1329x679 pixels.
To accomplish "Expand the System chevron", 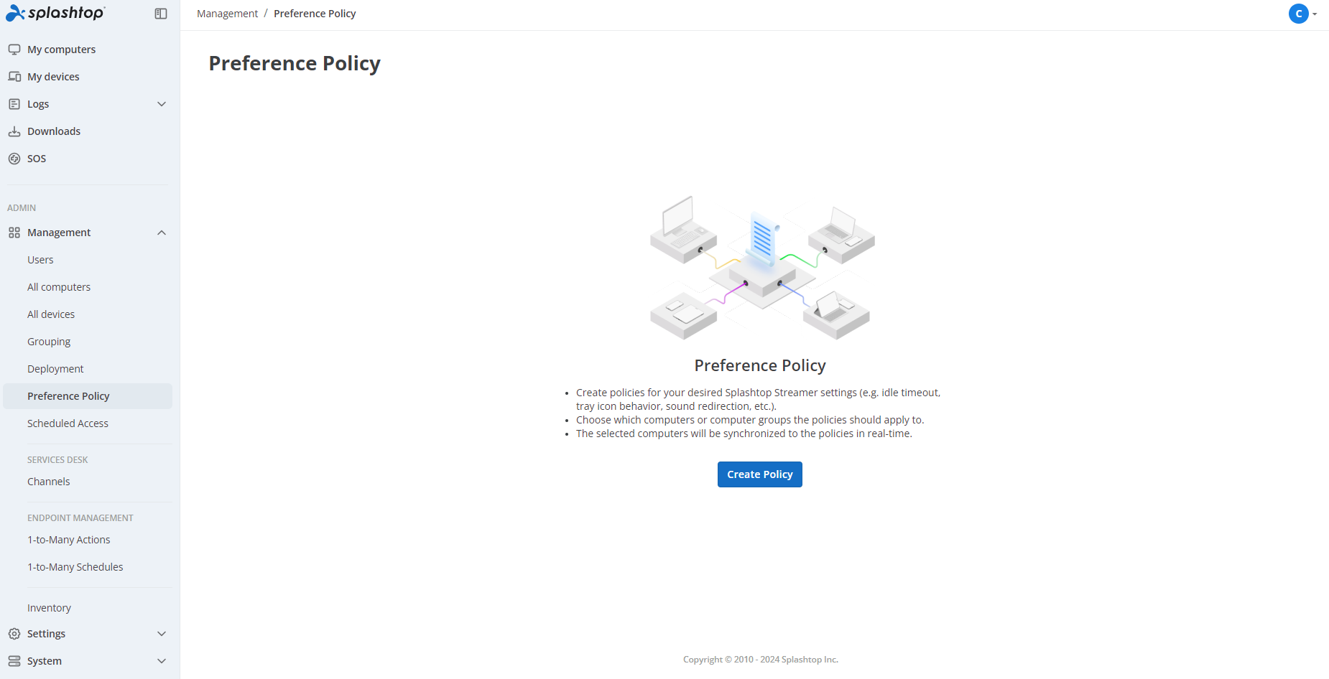I will [x=162, y=661].
